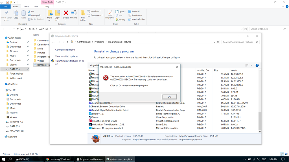
Task: Click the Copy icon in ribbon
Action: click(16, 13)
